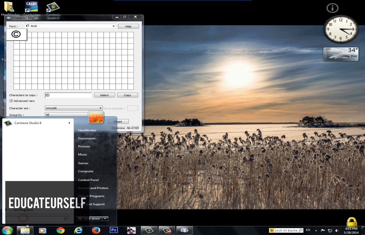Open Windows Explorer from the taskbar
This screenshot has height=235, width=365.
[x=25, y=230]
